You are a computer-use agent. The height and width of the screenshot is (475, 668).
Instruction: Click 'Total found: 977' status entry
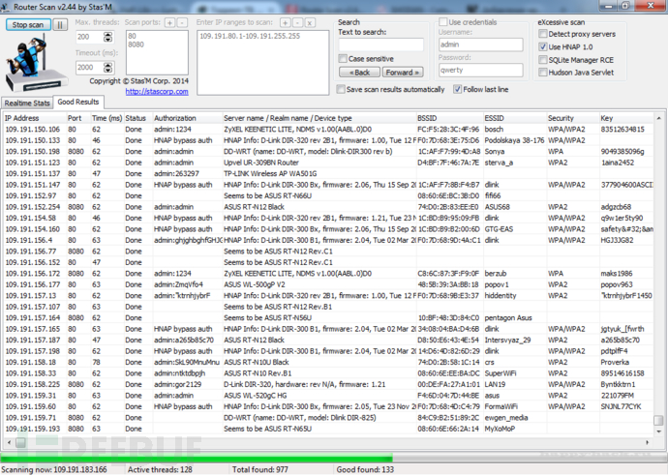259,469
